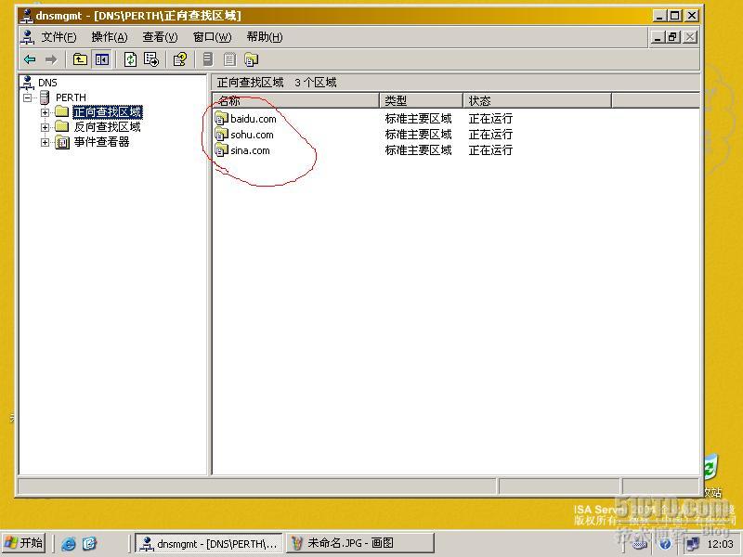Viewport: 743px width, 557px height.
Task: Select the sohu.com zone name
Action: tap(252, 135)
